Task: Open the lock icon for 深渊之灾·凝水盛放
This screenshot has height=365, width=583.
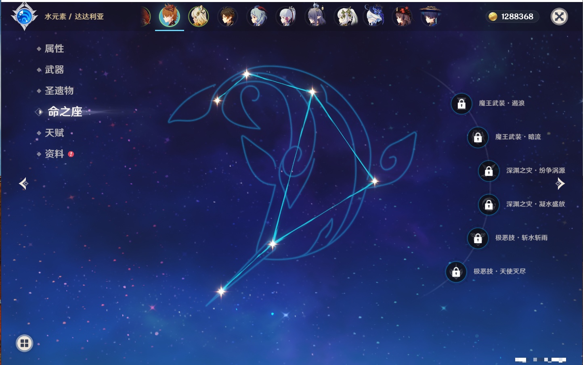Action: [489, 204]
